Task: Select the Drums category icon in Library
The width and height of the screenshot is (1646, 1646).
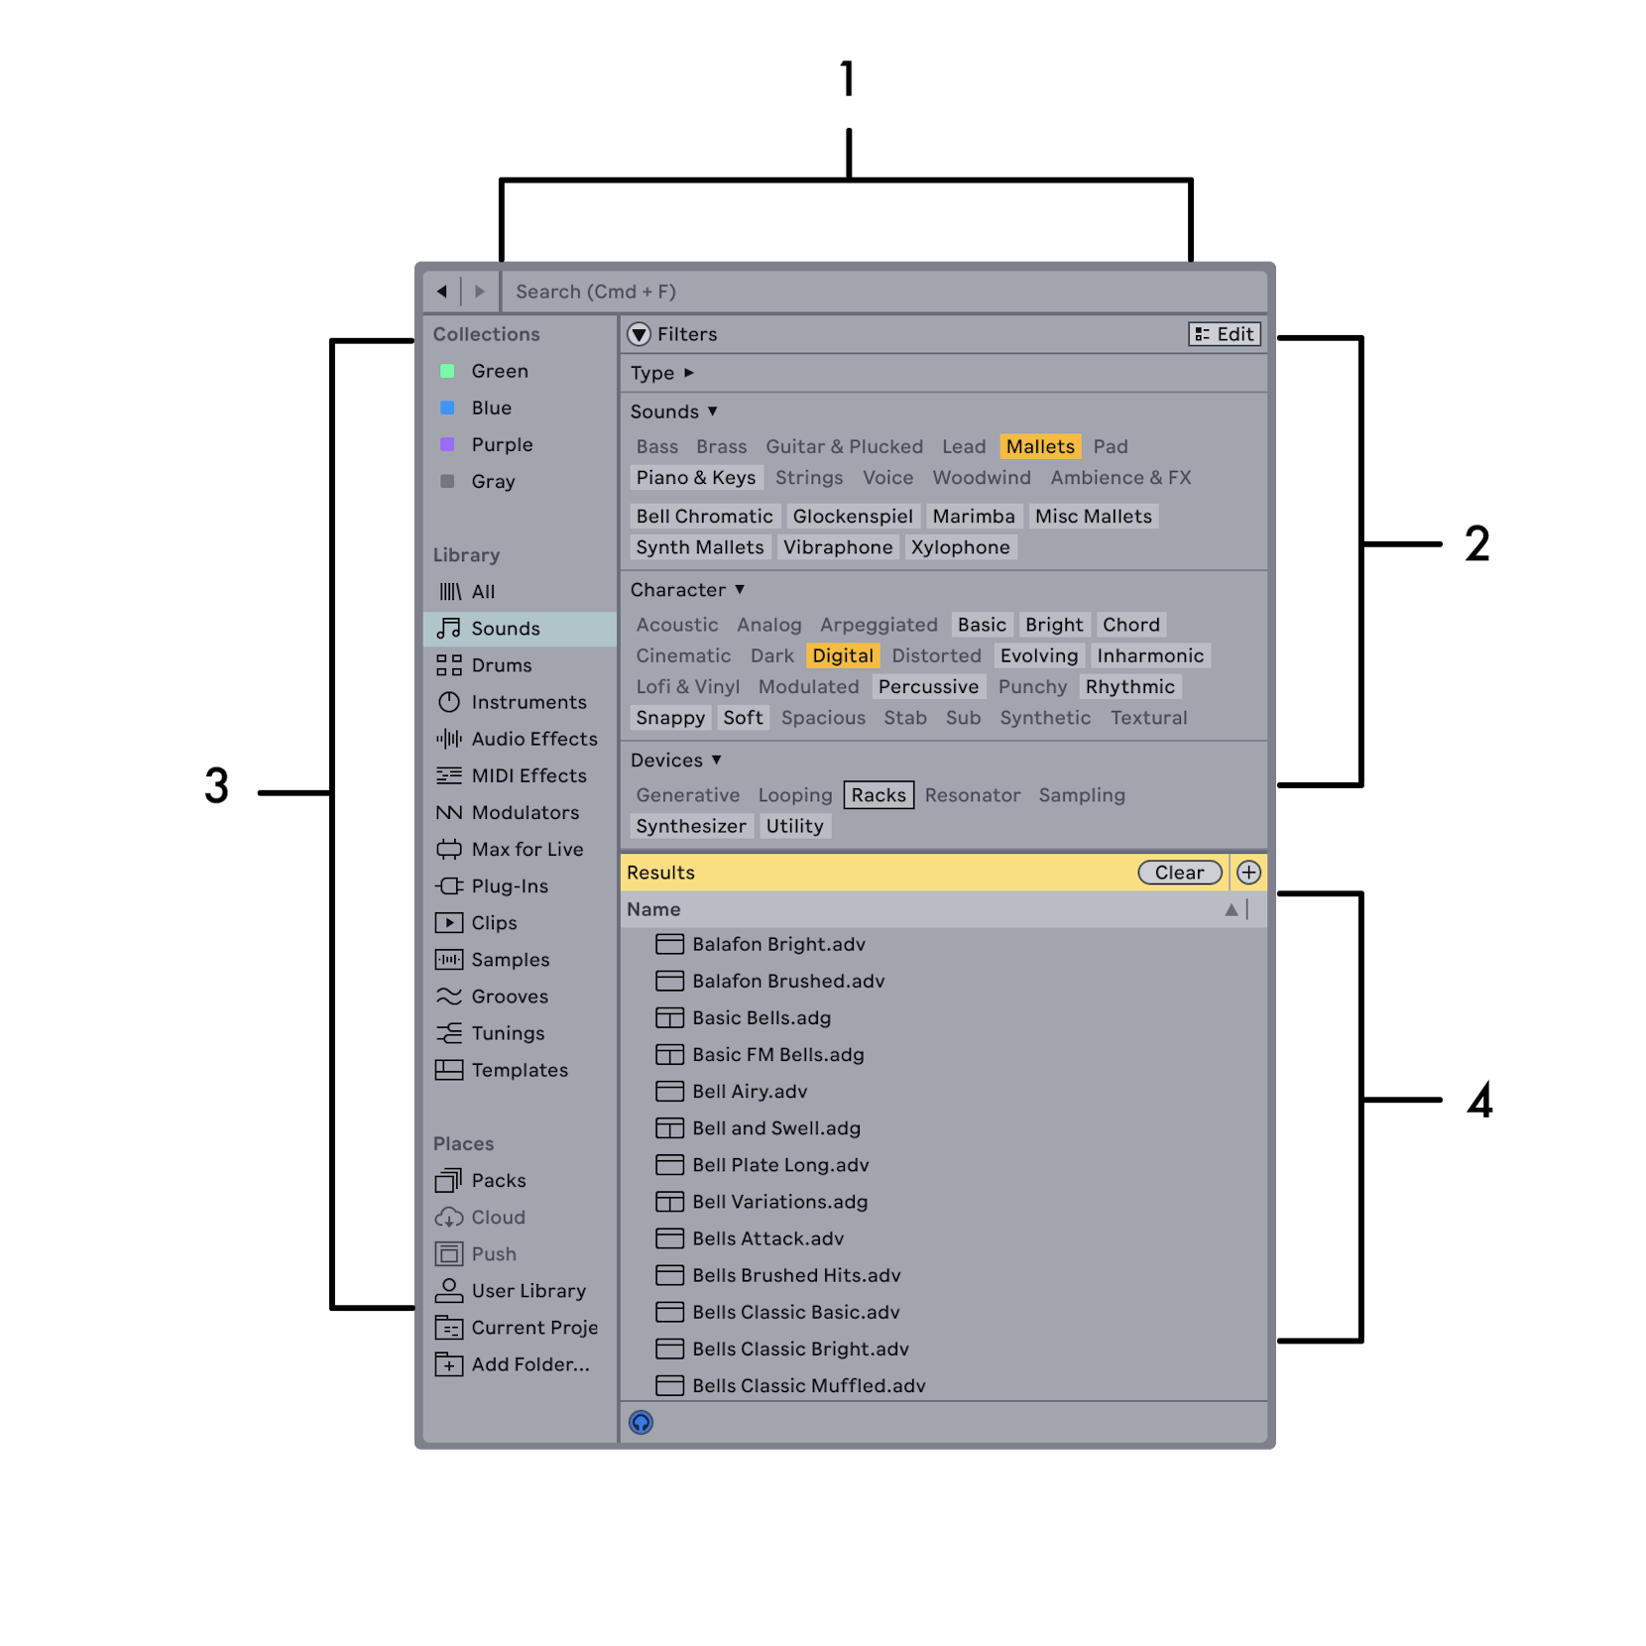Action: (x=450, y=664)
